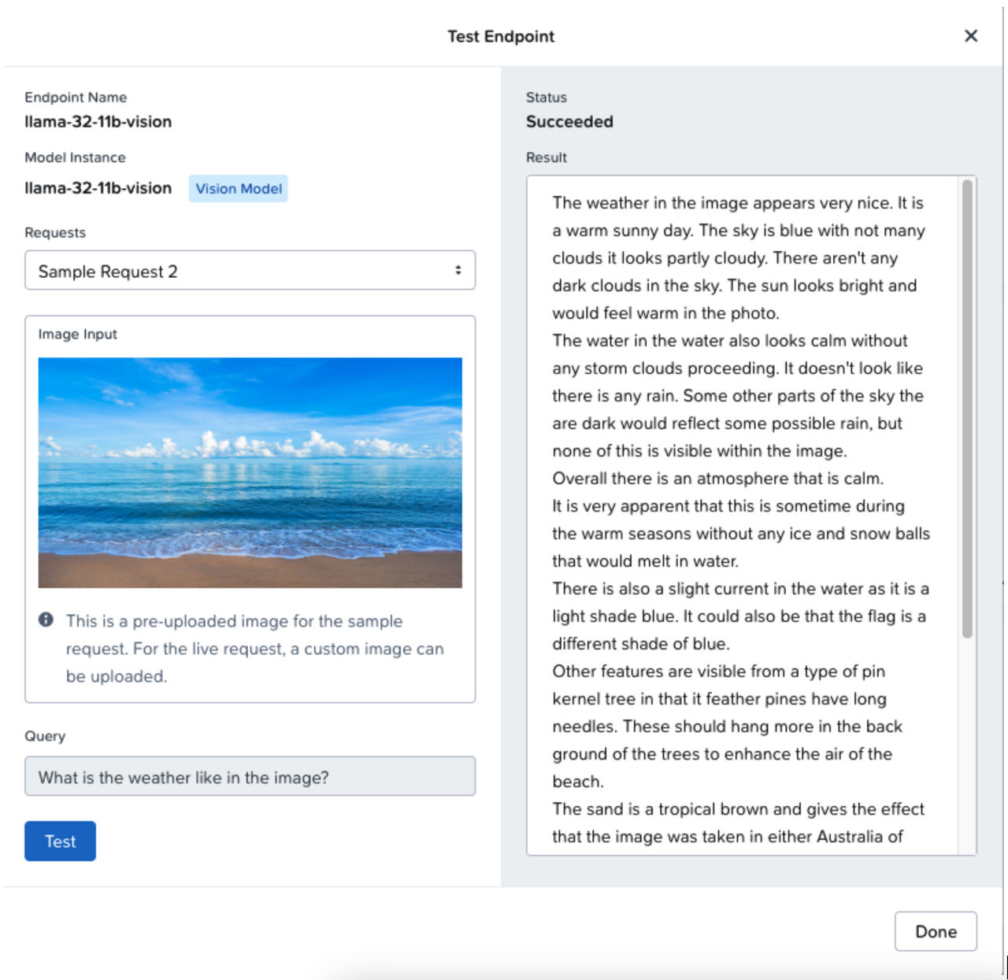Click the Succeeded status text
Viewport: 1008px width, 980px height.
click(x=569, y=122)
